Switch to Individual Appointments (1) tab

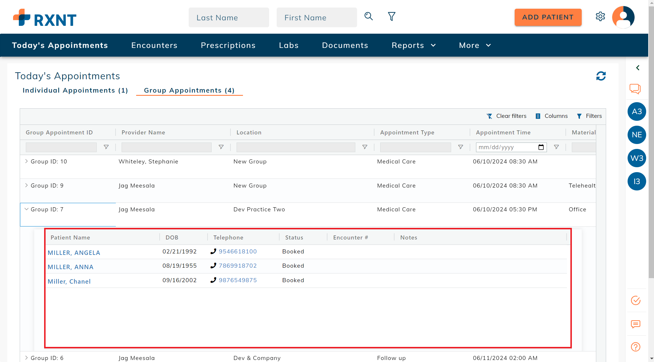coord(75,90)
